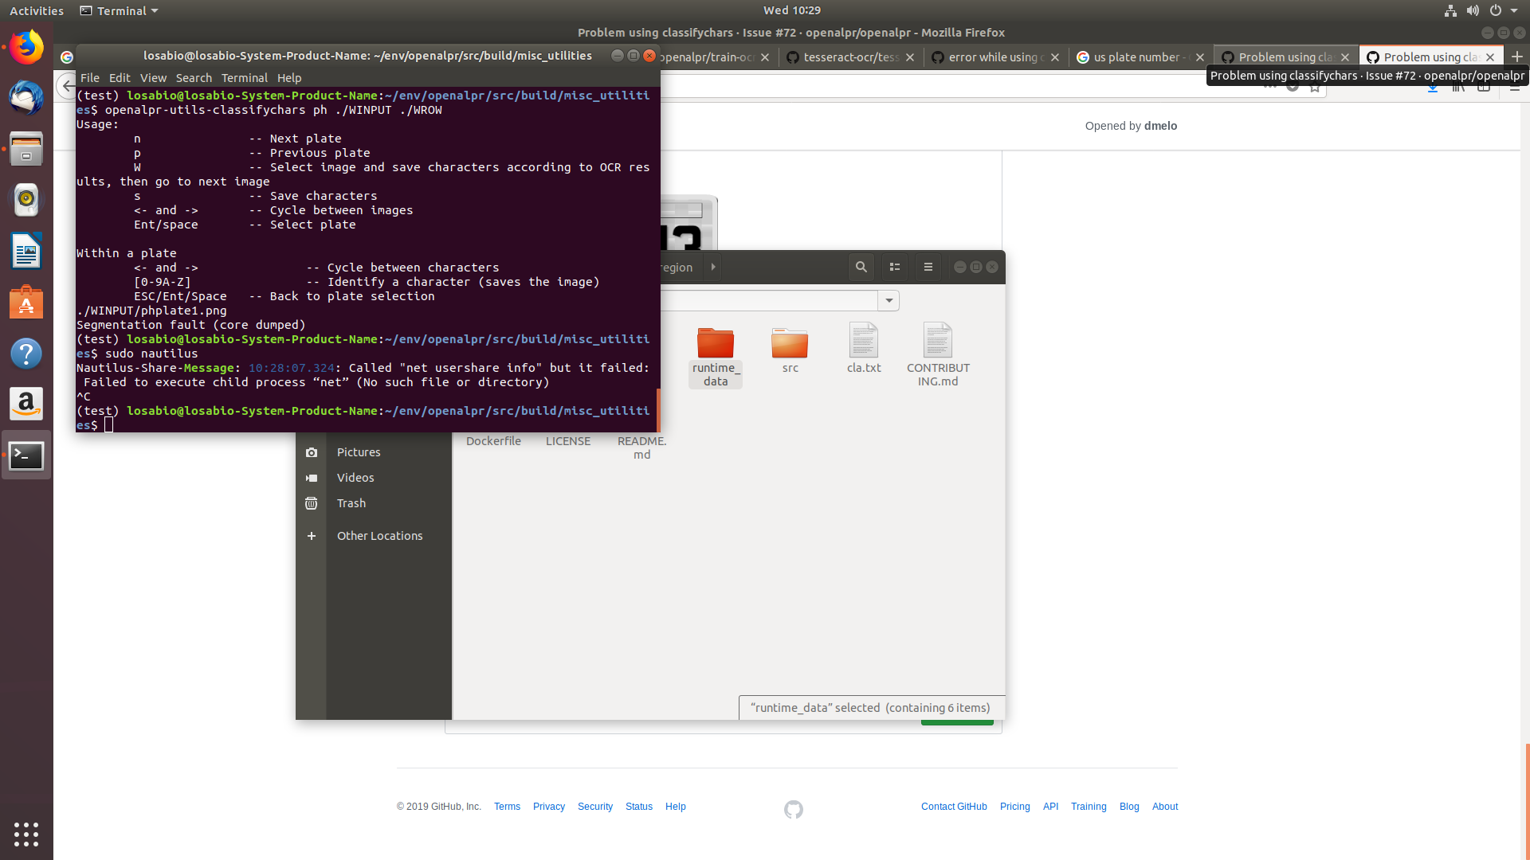Click the GitHub Pricing footer link

pos(1014,807)
